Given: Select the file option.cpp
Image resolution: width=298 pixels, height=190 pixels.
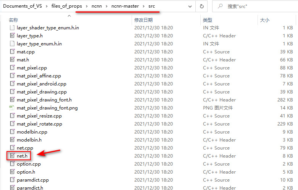Looking at the screenshot, I should pyautogui.click(x=29, y=164).
